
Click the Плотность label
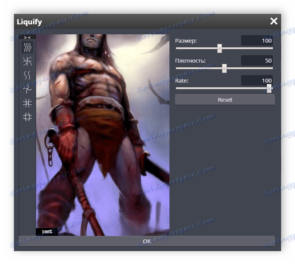pyautogui.click(x=190, y=60)
